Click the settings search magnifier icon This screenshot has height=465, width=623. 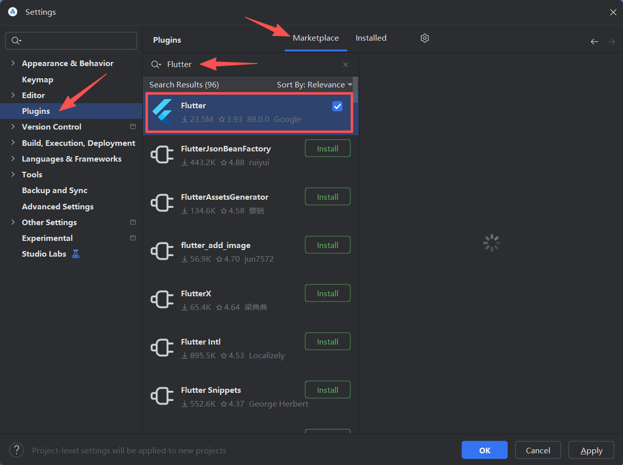pyautogui.click(x=16, y=41)
